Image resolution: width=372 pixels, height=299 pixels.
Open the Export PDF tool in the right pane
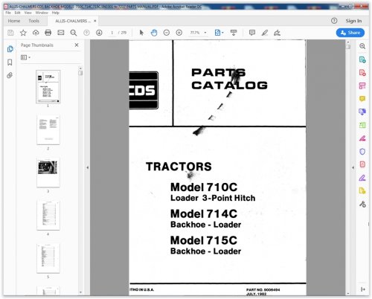[362, 60]
